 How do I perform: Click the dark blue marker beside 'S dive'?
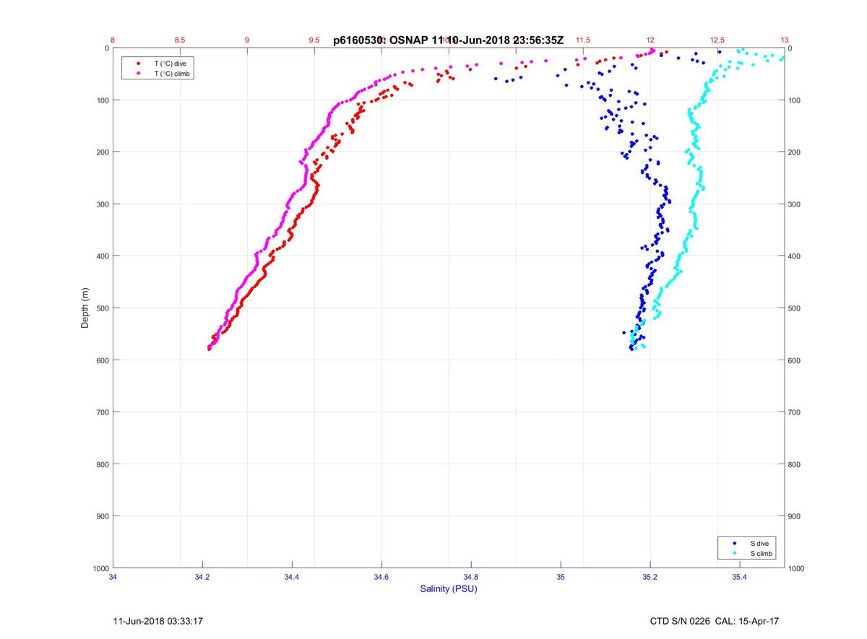coord(735,543)
